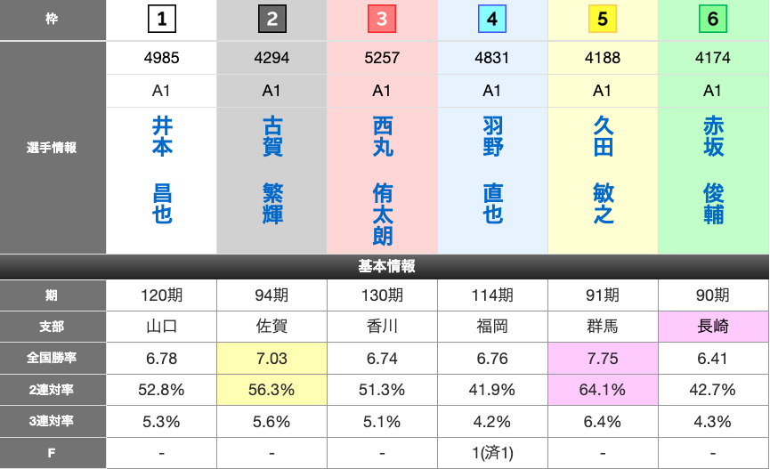770x469 pixels.
Task: Click the white lane 1 number badge
Action: (162, 19)
